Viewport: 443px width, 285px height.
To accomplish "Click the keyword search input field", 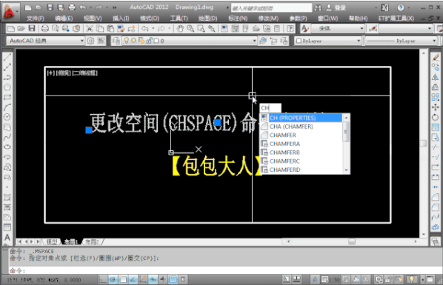I will tap(271, 8).
